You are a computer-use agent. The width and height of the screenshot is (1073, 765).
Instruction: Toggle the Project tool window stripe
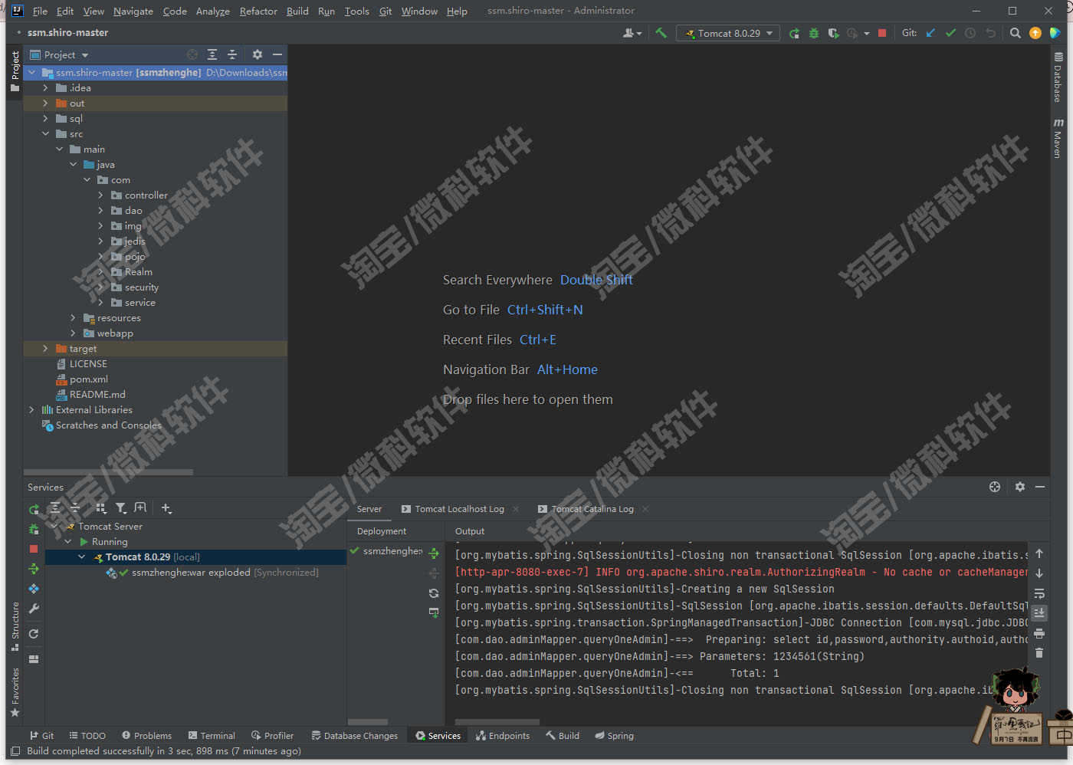15,71
